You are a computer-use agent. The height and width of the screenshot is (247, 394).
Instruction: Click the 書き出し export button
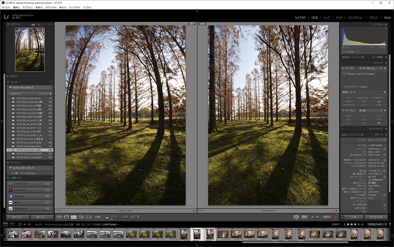coord(41,217)
